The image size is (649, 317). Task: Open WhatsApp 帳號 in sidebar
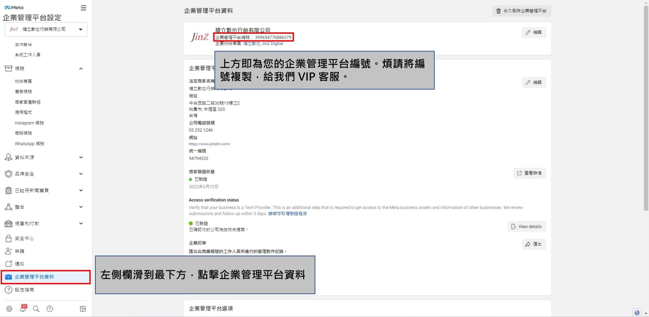(29, 144)
